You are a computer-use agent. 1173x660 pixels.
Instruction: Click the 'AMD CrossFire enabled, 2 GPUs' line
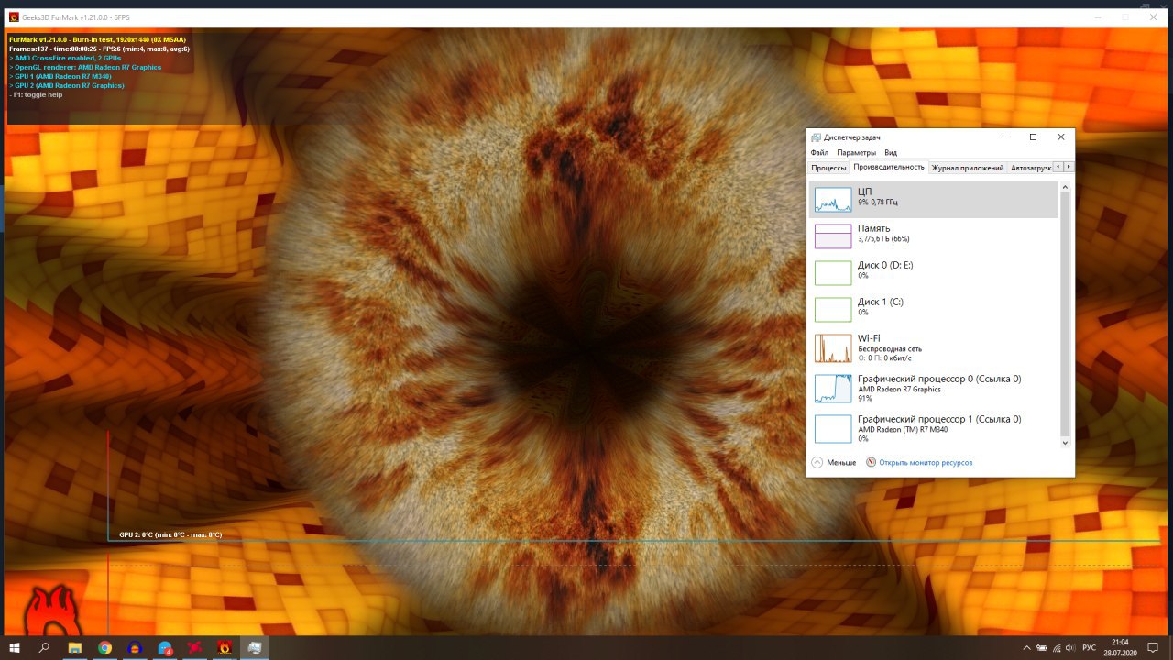tap(65, 58)
